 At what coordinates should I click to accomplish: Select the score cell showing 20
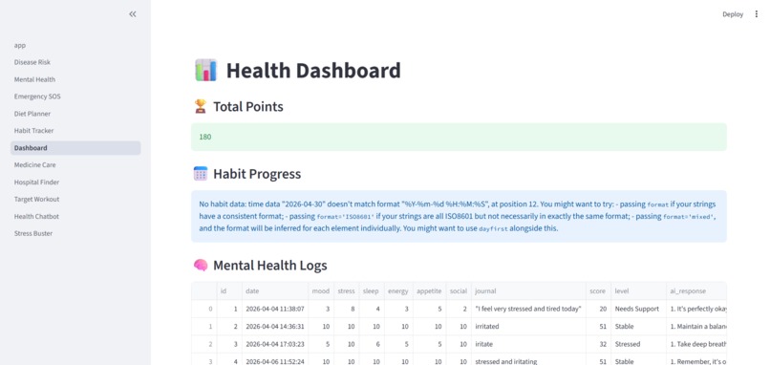598,309
